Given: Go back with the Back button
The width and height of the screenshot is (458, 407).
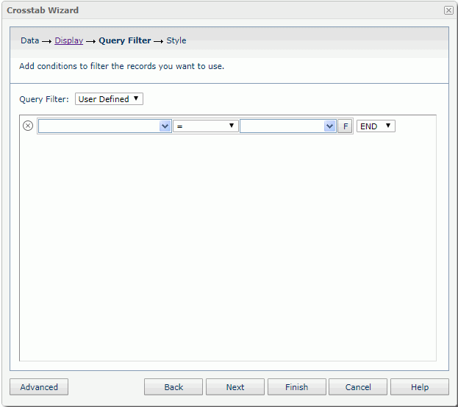Looking at the screenshot, I should tap(173, 387).
